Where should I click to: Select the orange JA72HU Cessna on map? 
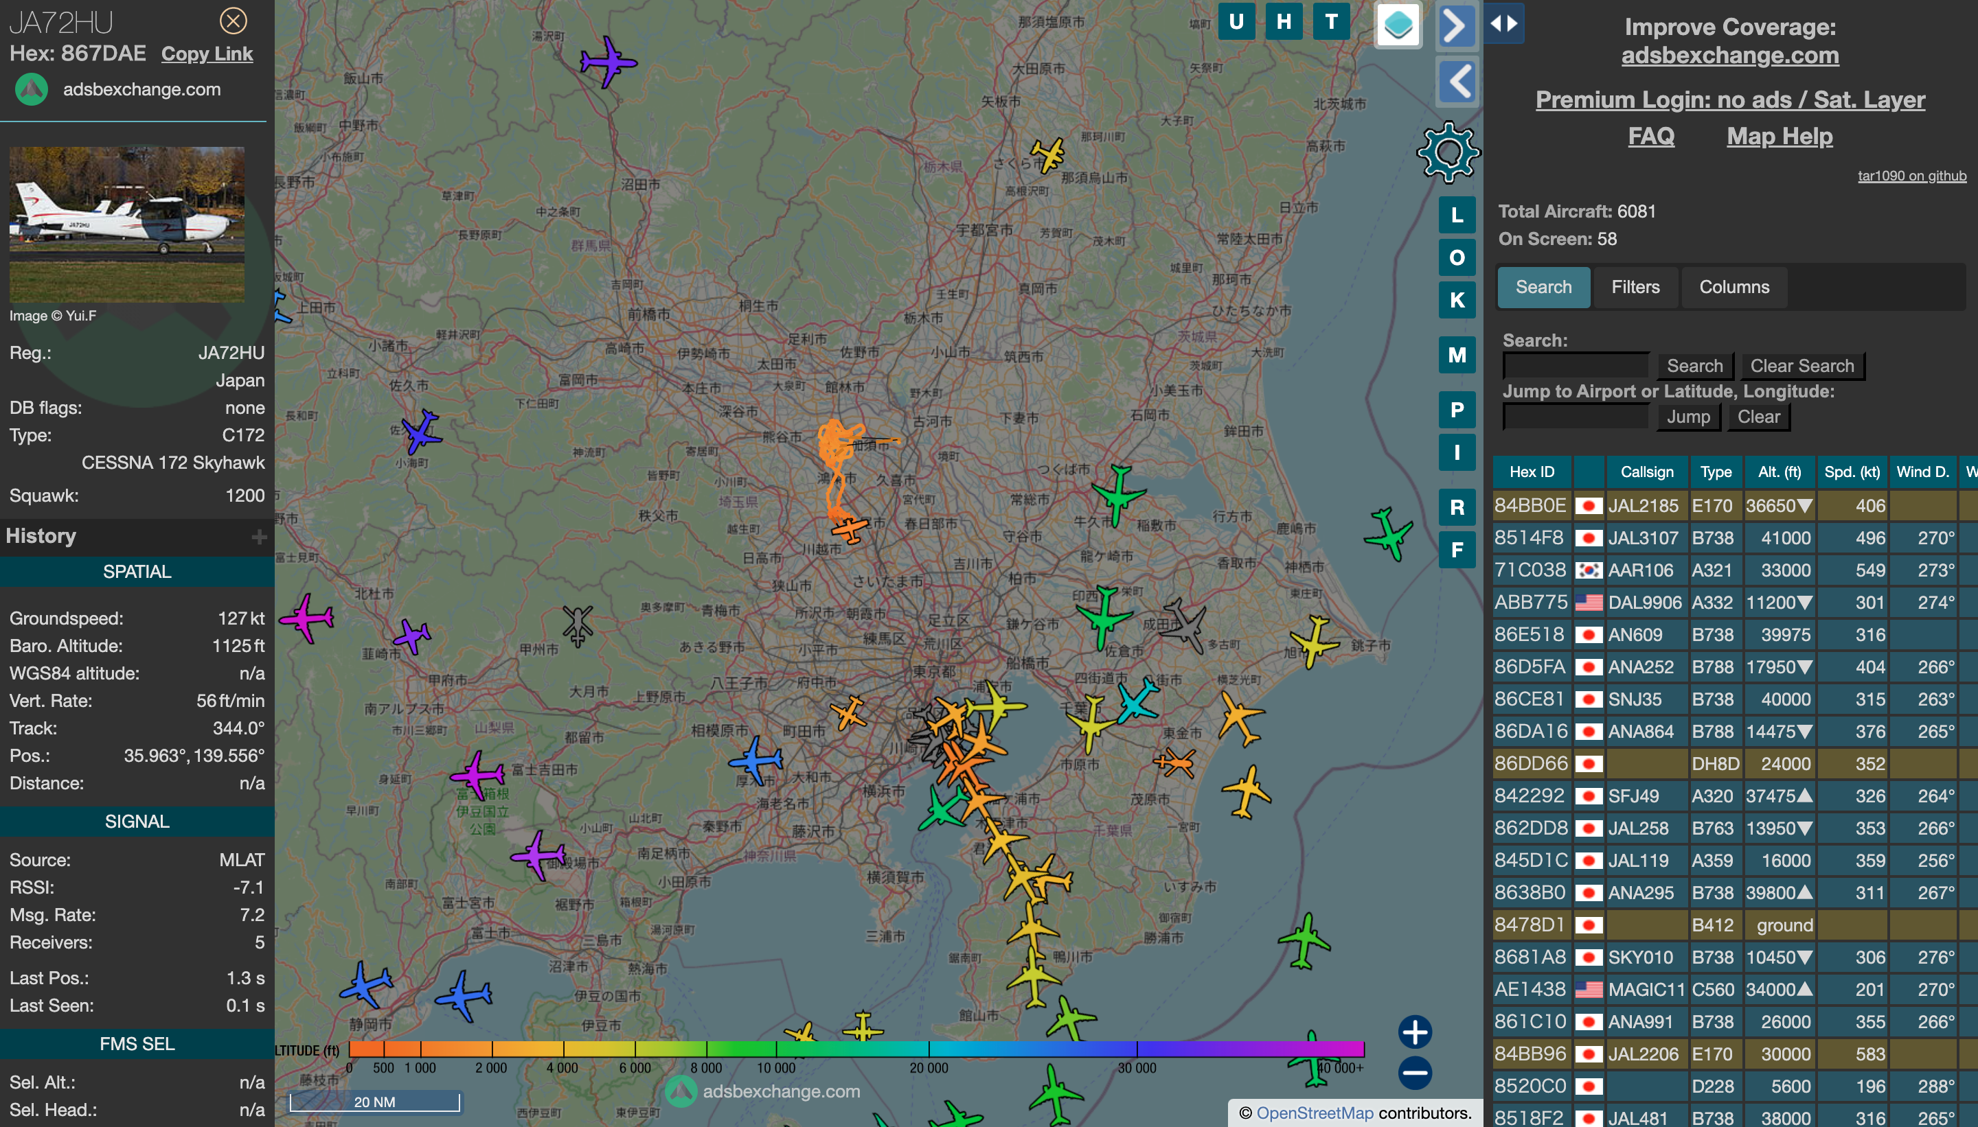pyautogui.click(x=850, y=529)
